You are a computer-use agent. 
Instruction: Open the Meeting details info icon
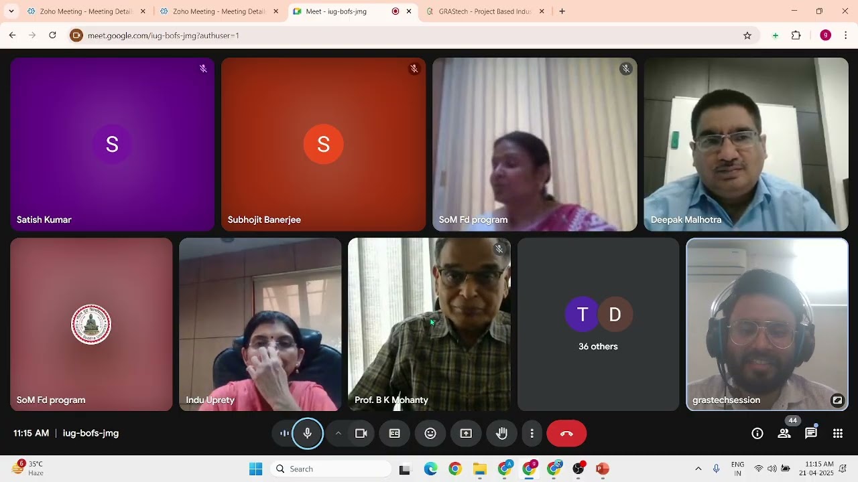[757, 433]
